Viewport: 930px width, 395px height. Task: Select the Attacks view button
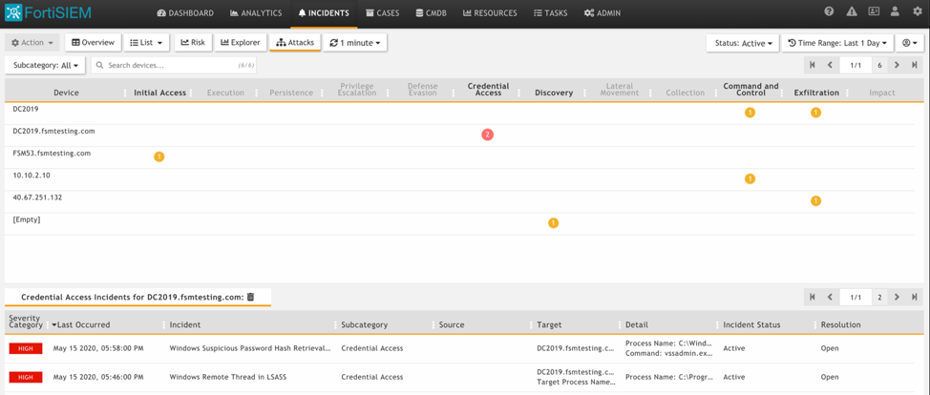295,43
